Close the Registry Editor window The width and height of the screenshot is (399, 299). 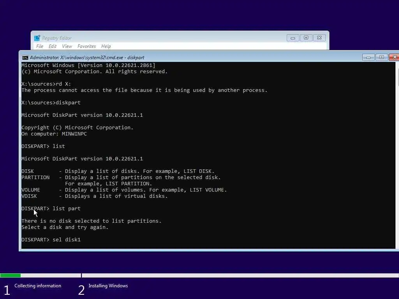tap(320, 38)
